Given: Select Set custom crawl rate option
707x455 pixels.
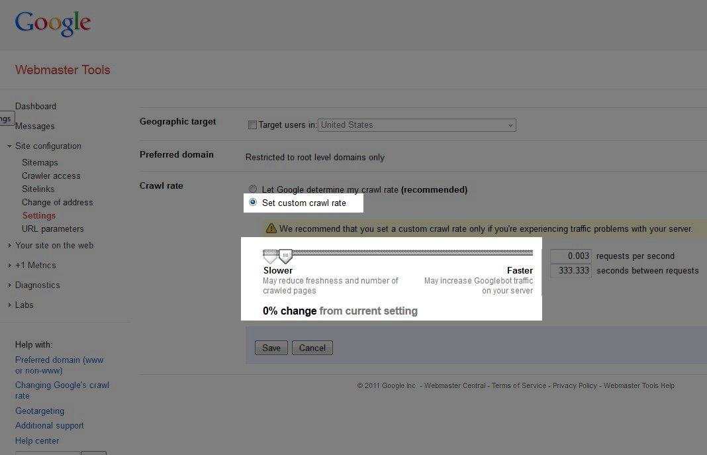Looking at the screenshot, I should click(x=253, y=203).
